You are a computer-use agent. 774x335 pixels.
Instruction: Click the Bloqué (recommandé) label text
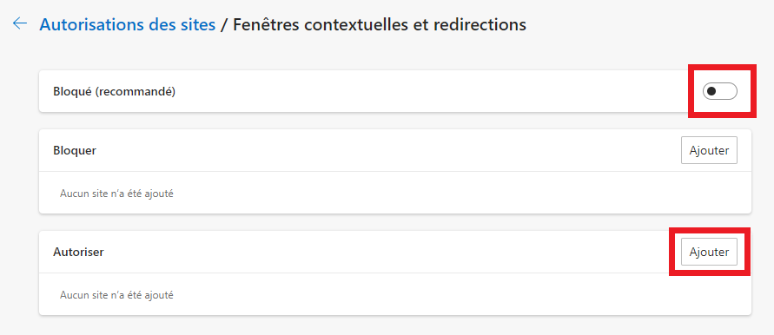114,91
